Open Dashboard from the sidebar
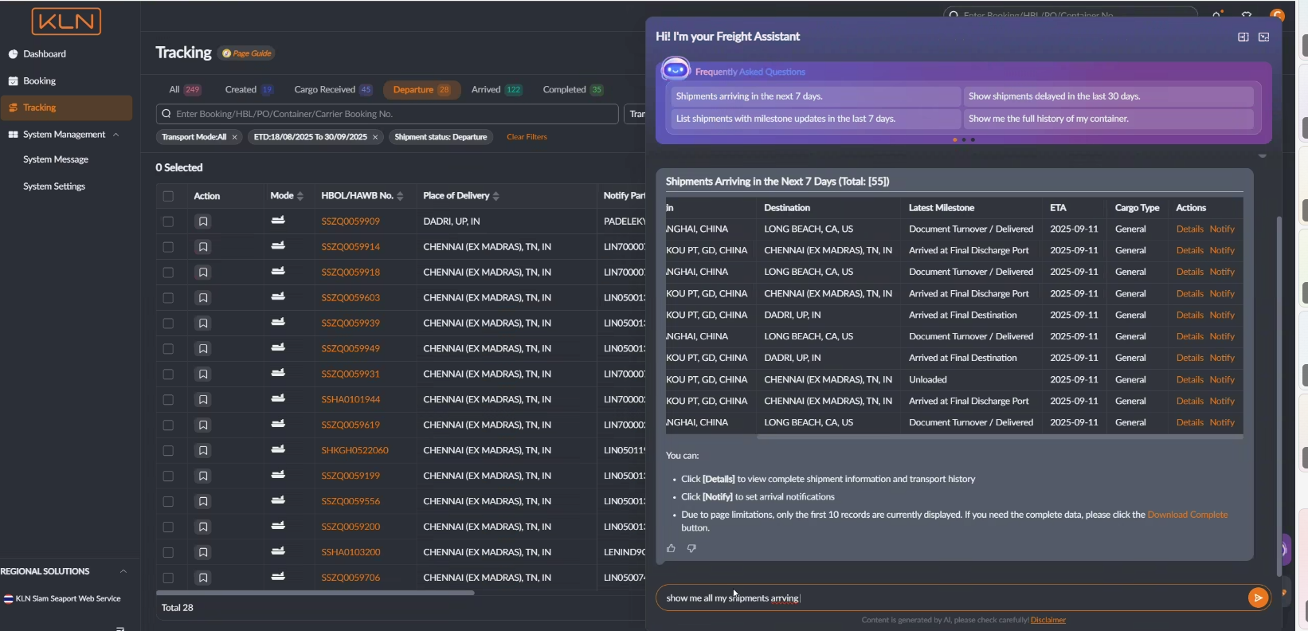This screenshot has height=631, width=1308. tap(45, 54)
